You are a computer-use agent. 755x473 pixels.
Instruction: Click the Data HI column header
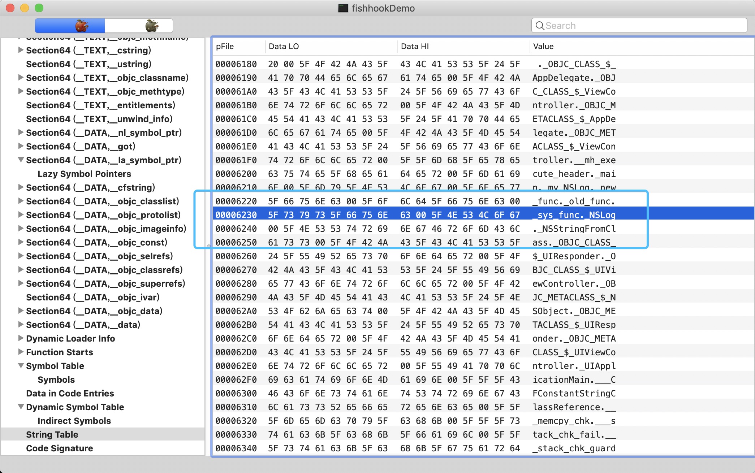click(415, 46)
